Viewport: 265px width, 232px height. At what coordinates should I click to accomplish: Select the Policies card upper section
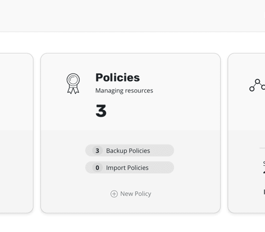130,92
